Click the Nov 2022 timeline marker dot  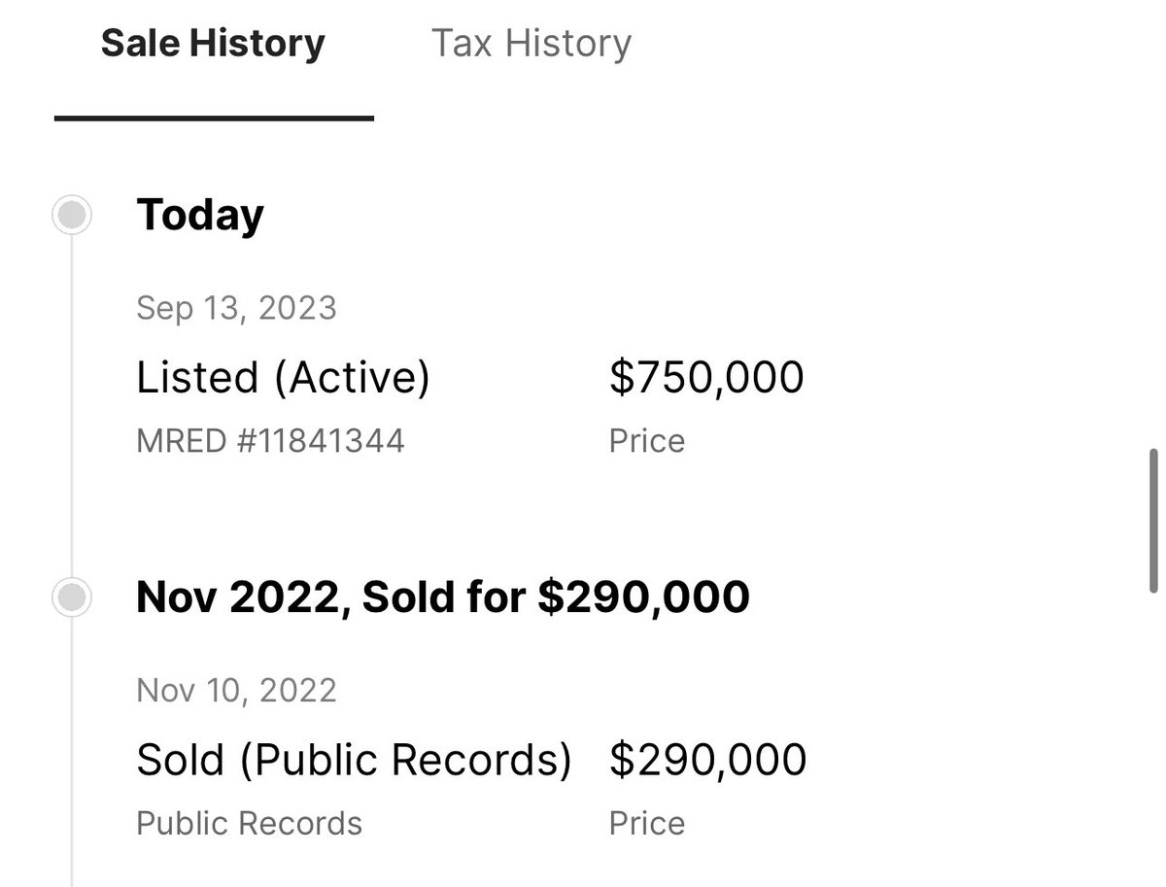(x=72, y=597)
